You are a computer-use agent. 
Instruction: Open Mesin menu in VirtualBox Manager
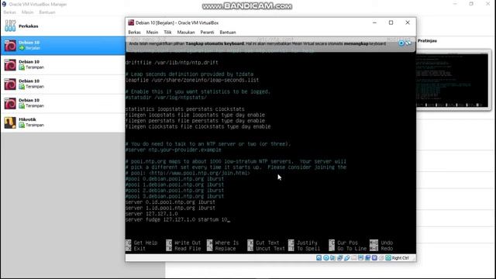(x=28, y=12)
